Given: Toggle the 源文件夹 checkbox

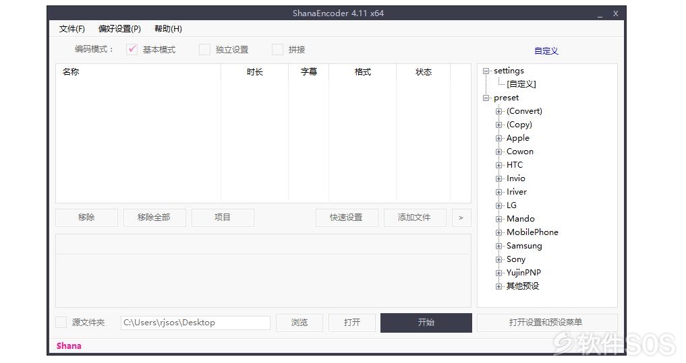Looking at the screenshot, I should point(61,323).
